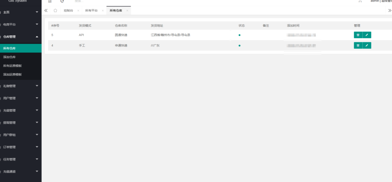The width and height of the screenshot is (392, 182).
Task: Click the #序号 column header
Action: 55,26
